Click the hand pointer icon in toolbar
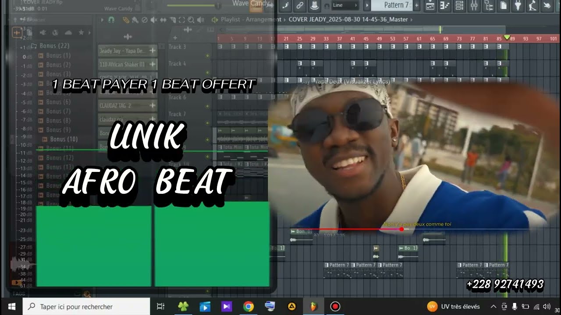561x315 pixels. (x=547, y=5)
